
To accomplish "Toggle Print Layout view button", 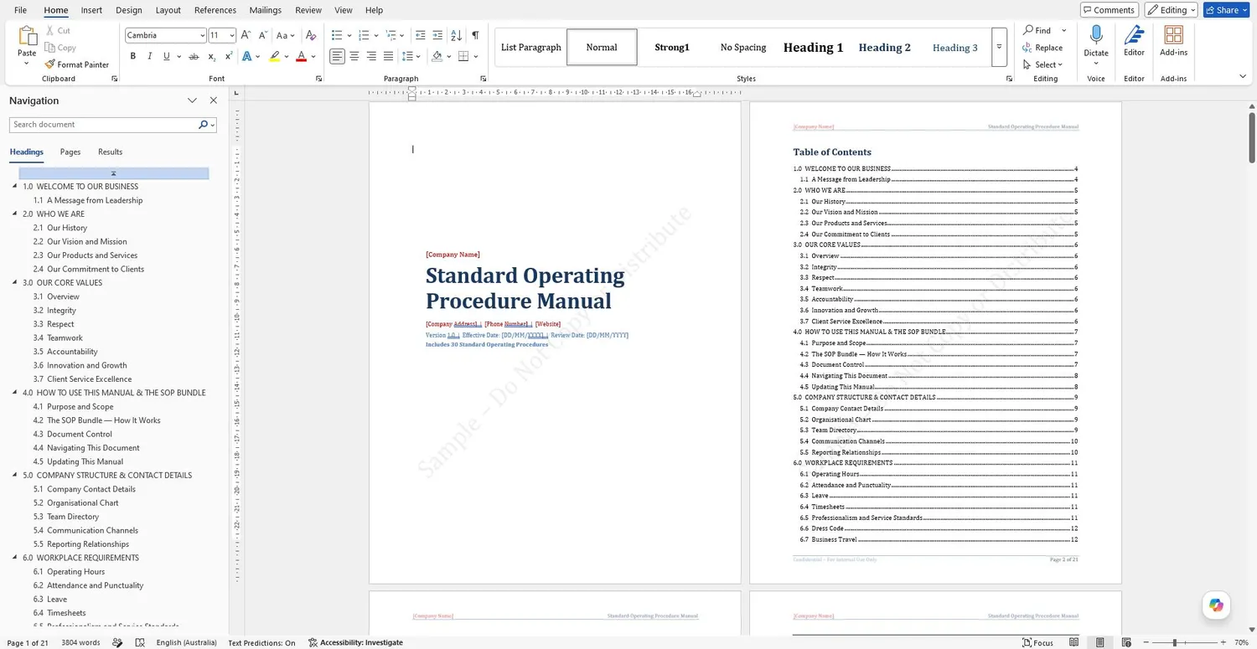I will (x=1099, y=642).
